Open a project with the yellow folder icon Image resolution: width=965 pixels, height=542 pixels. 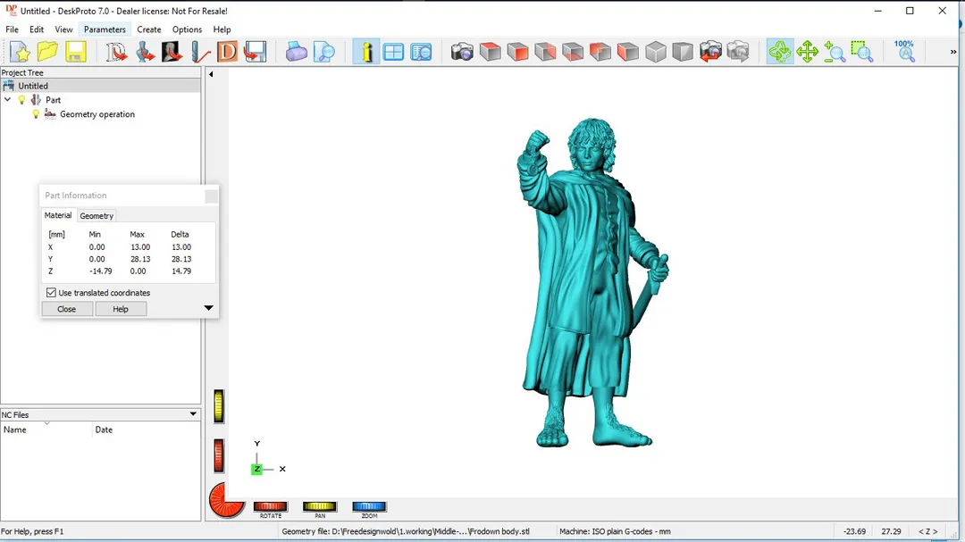point(47,52)
